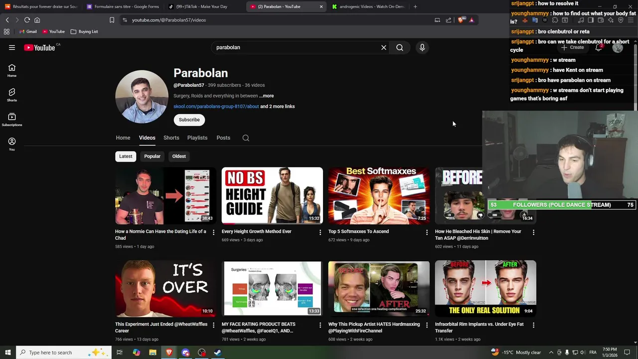Open options for 'Why This Pickup Artist'

[427, 325]
